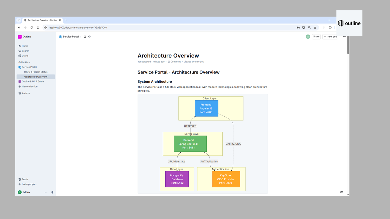Open the table of contents icon
This screenshot has width=390, height=219.
85,37
